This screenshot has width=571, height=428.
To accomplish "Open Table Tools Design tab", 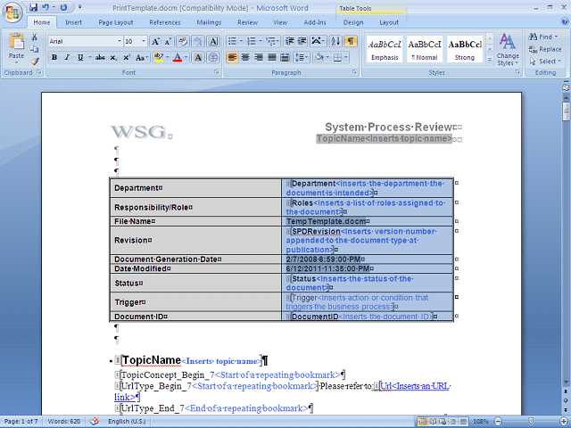I will click(353, 22).
